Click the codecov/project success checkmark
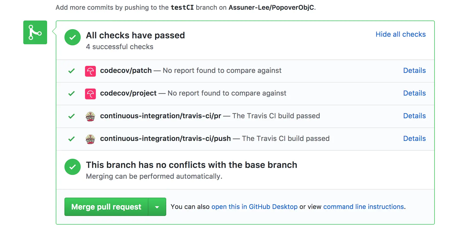The image size is (470, 230). [71, 94]
